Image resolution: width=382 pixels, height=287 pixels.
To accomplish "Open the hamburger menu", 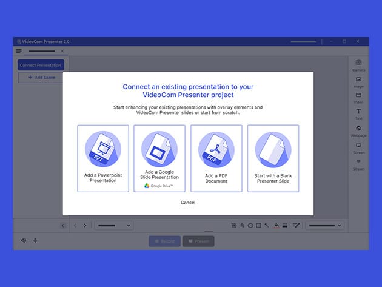I will tap(19, 52).
